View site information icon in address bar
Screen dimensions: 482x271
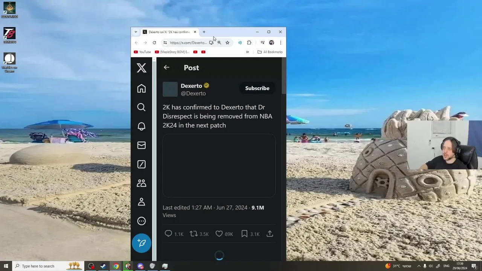(x=165, y=43)
